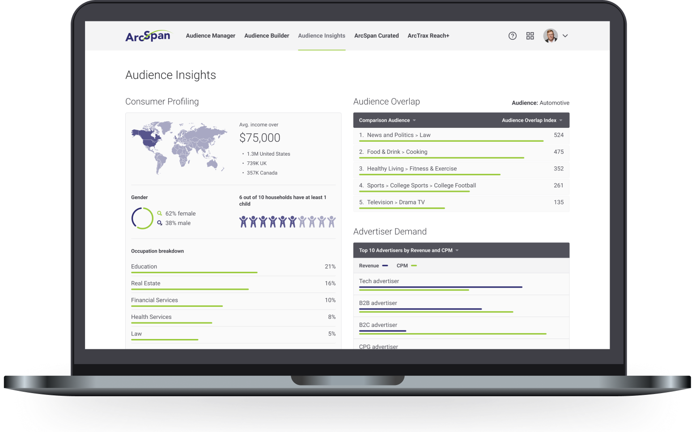Viewport: 696px width, 432px height.
Task: Click the CPM legend color swatch
Action: click(414, 266)
